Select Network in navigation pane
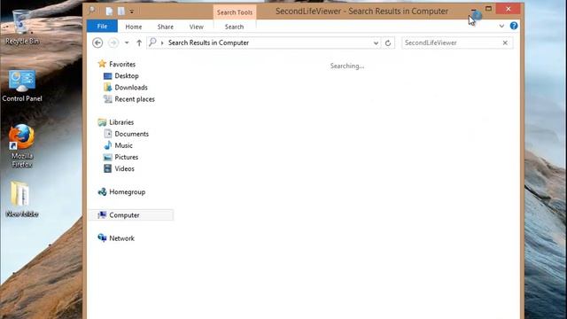This screenshot has width=567, height=319. 121,238
